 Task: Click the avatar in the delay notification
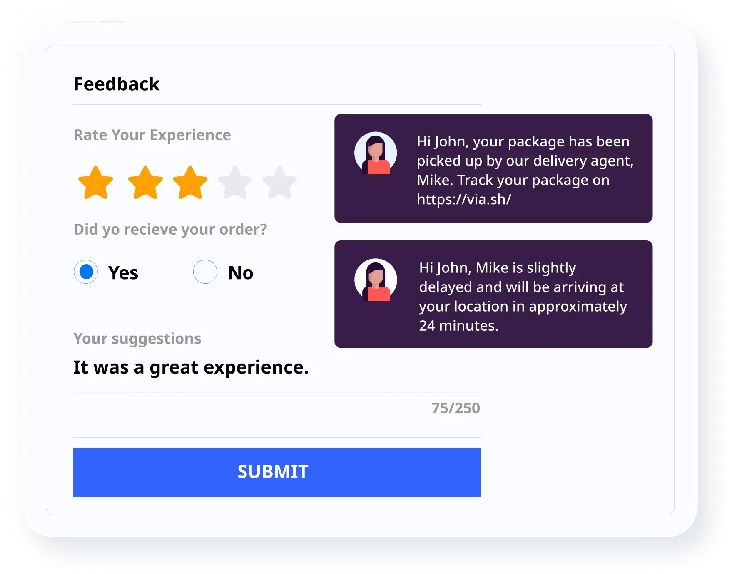coord(376,280)
